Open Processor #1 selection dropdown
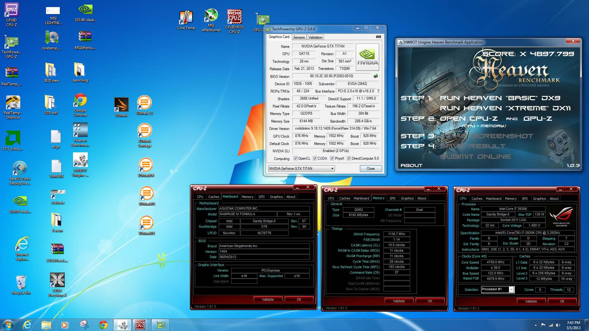 pyautogui.click(x=497, y=289)
